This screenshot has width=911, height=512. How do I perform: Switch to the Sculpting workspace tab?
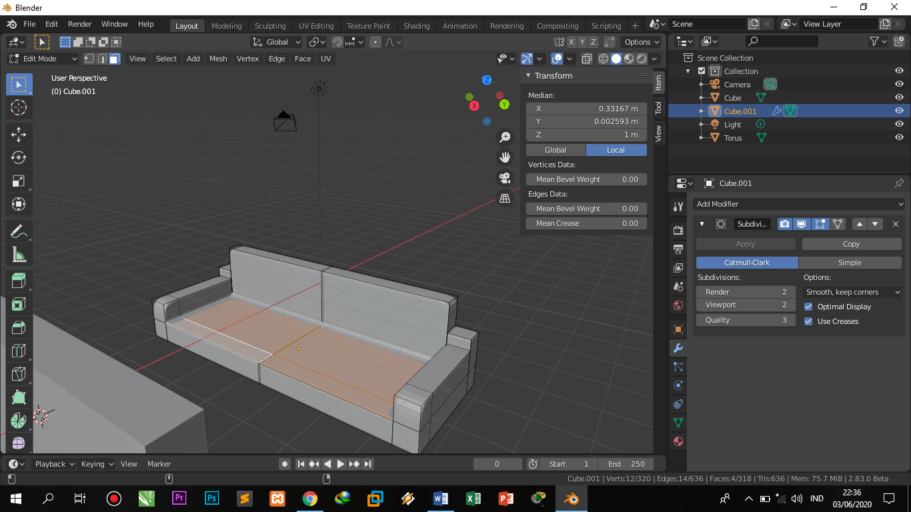click(x=270, y=26)
